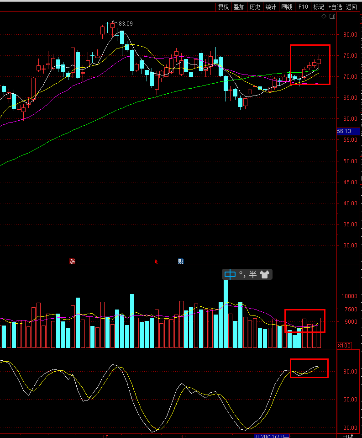Image resolution: width=362 pixels, height=438 pixels.
Task: Click the 50.00 KDJ axis label
Action: [350, 400]
